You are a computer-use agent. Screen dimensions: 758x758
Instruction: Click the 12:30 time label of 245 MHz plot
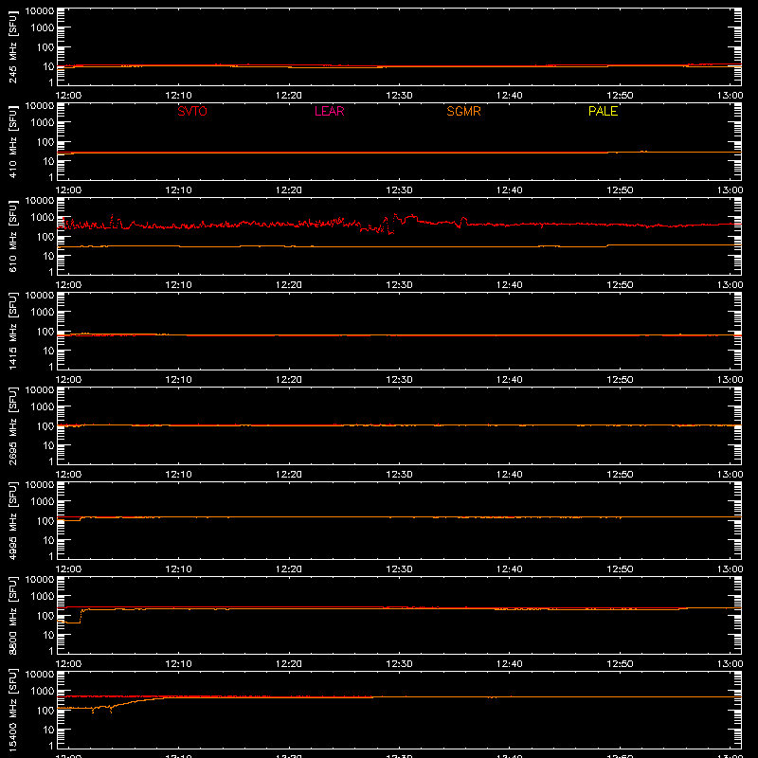pos(399,96)
